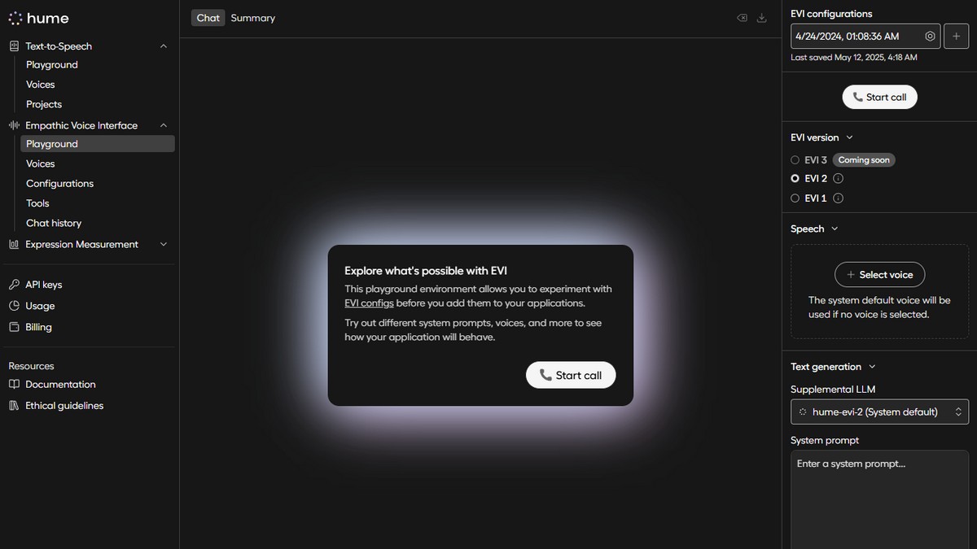Focus the System prompt text area
The height and width of the screenshot is (549, 977).
point(879,499)
